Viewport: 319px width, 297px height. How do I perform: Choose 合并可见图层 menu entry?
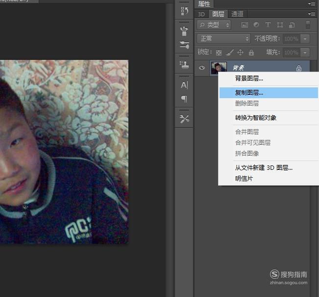(269, 143)
